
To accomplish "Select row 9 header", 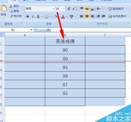I will click(x=2, y=110).
